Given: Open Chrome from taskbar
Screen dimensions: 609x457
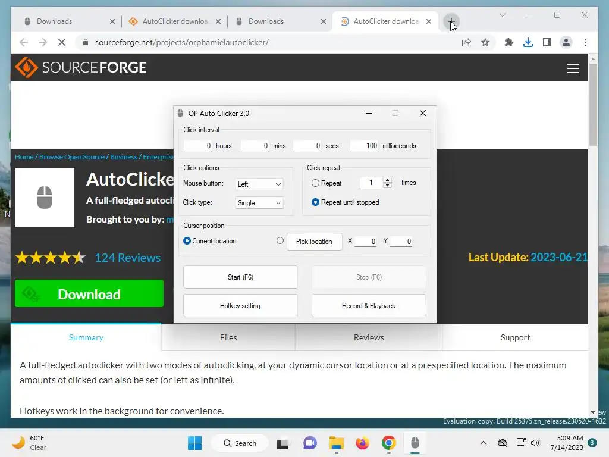Looking at the screenshot, I should tap(388, 443).
